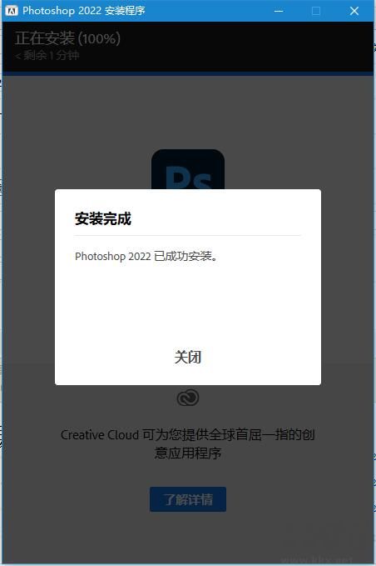Click the Adobe logo in title bar
376x566 pixels.
tap(12, 11)
